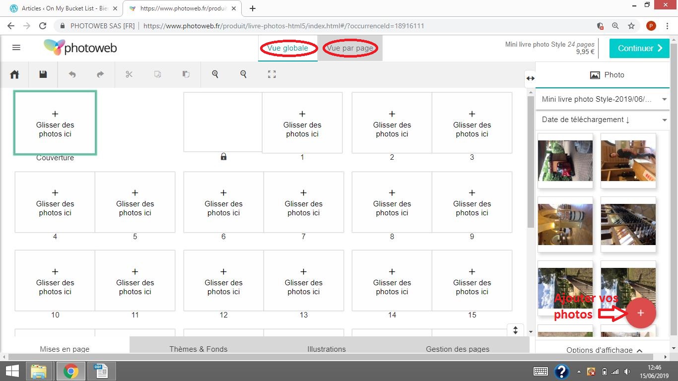Select the Gestion des pages tab
This screenshot has width=678, height=381.
(457, 349)
